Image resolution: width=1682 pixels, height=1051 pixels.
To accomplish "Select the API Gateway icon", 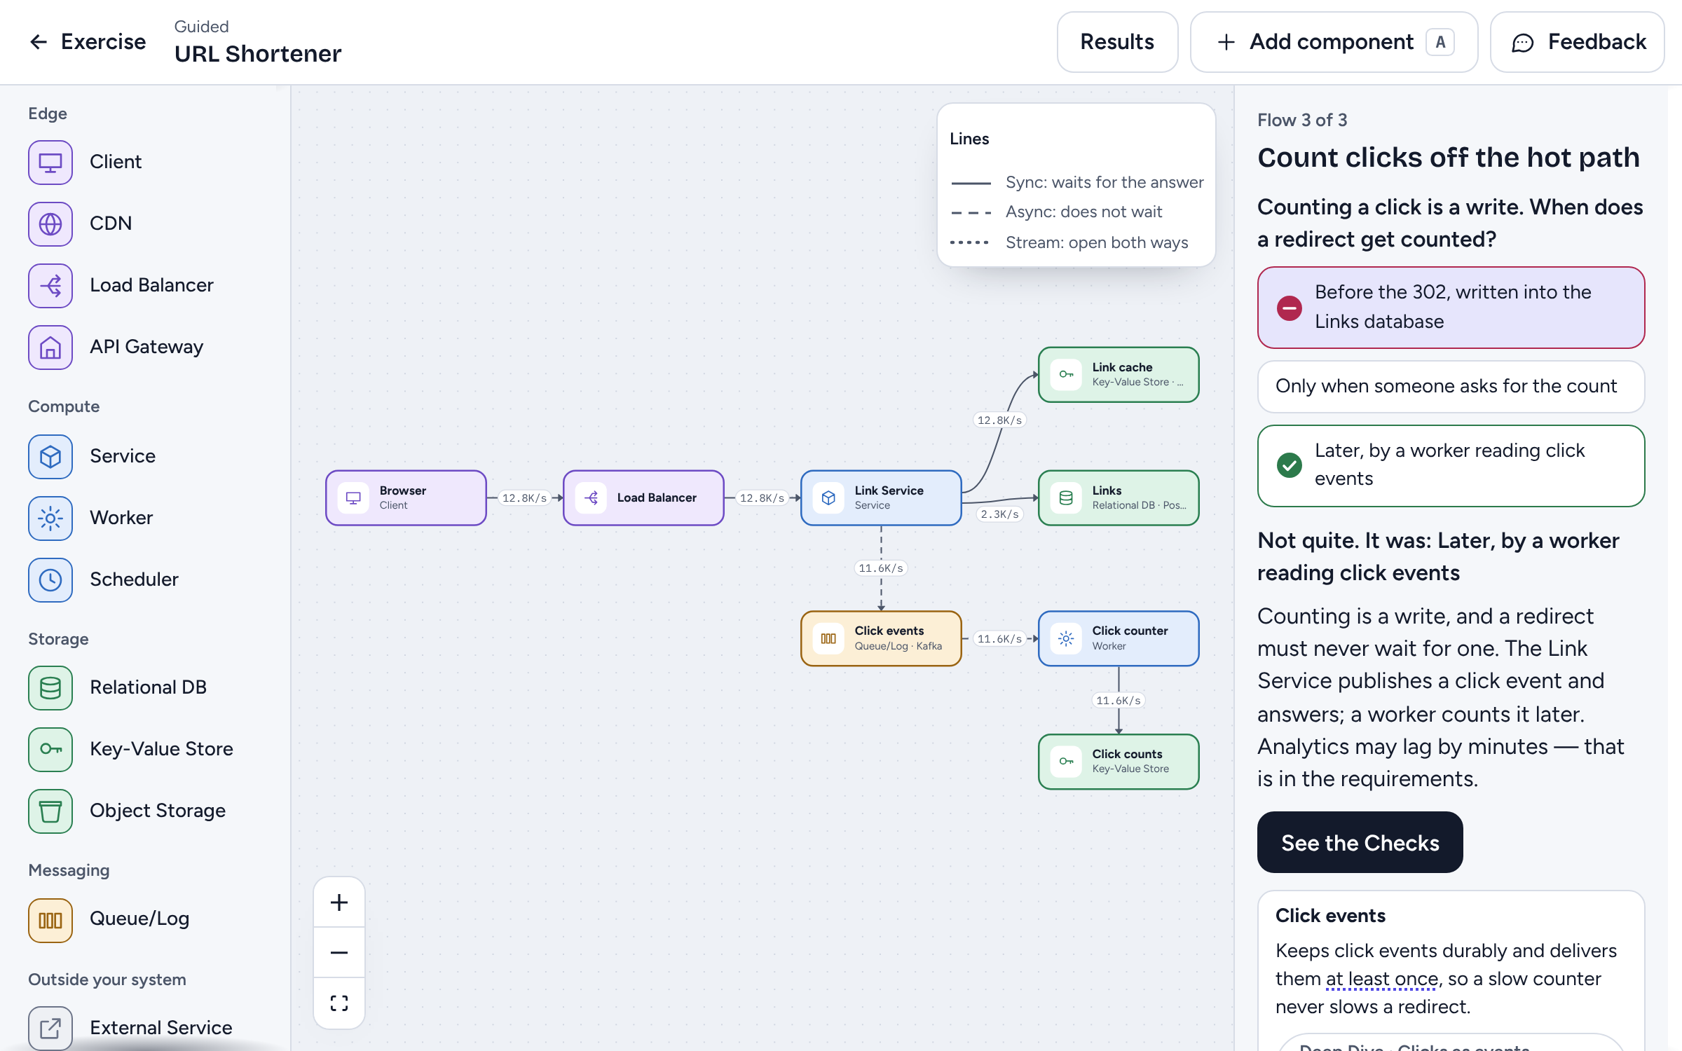I will tap(50, 348).
